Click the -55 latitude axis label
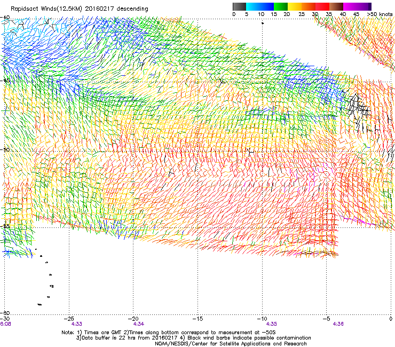The width and height of the screenshot is (395, 347). 5,226
